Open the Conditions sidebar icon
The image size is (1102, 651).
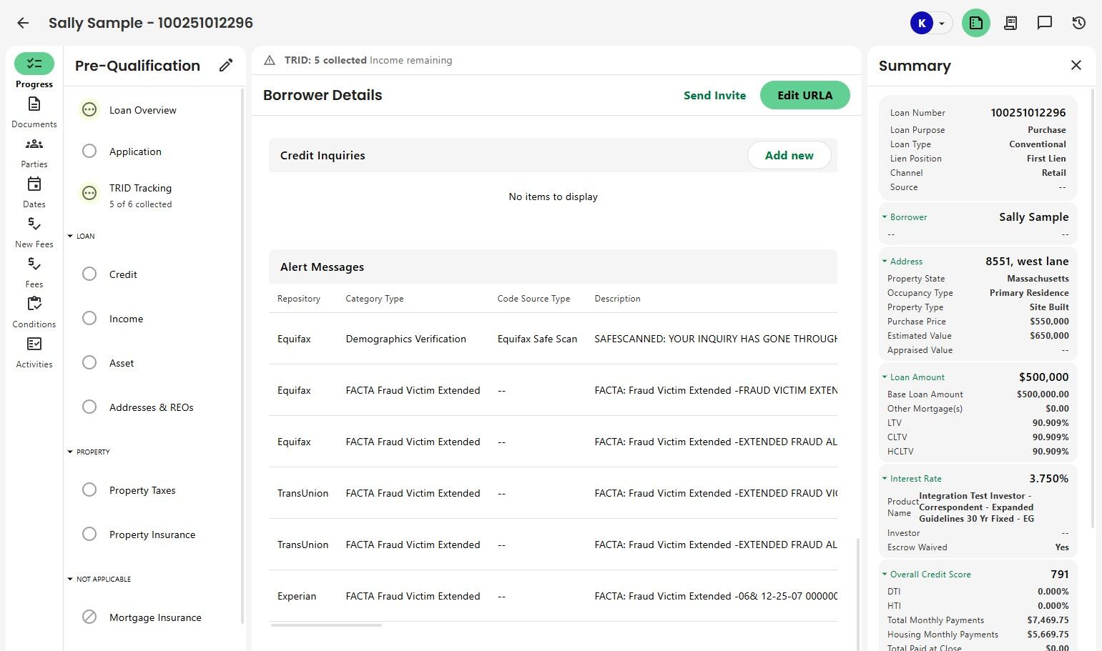[34, 304]
